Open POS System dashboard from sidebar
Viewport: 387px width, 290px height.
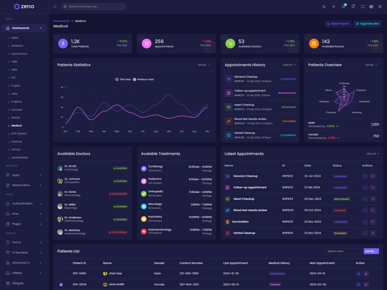point(19,133)
